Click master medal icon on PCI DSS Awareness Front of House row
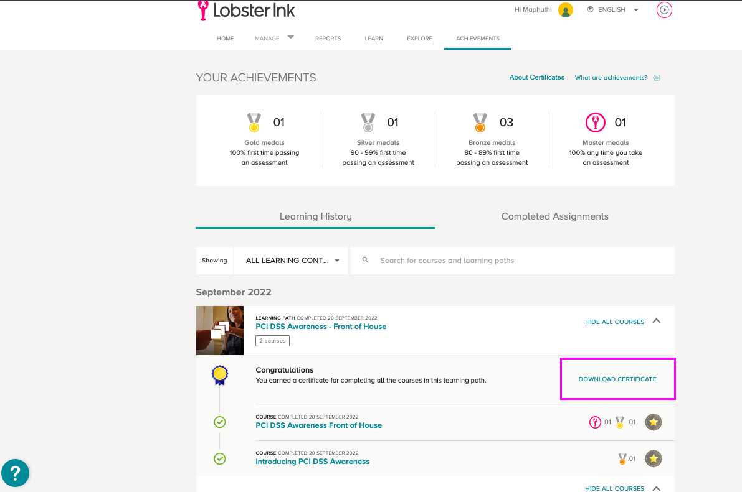 [x=595, y=422]
